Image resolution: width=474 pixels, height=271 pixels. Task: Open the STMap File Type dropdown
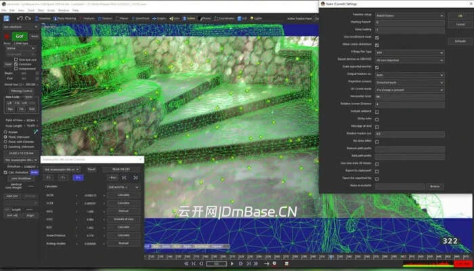(410, 53)
